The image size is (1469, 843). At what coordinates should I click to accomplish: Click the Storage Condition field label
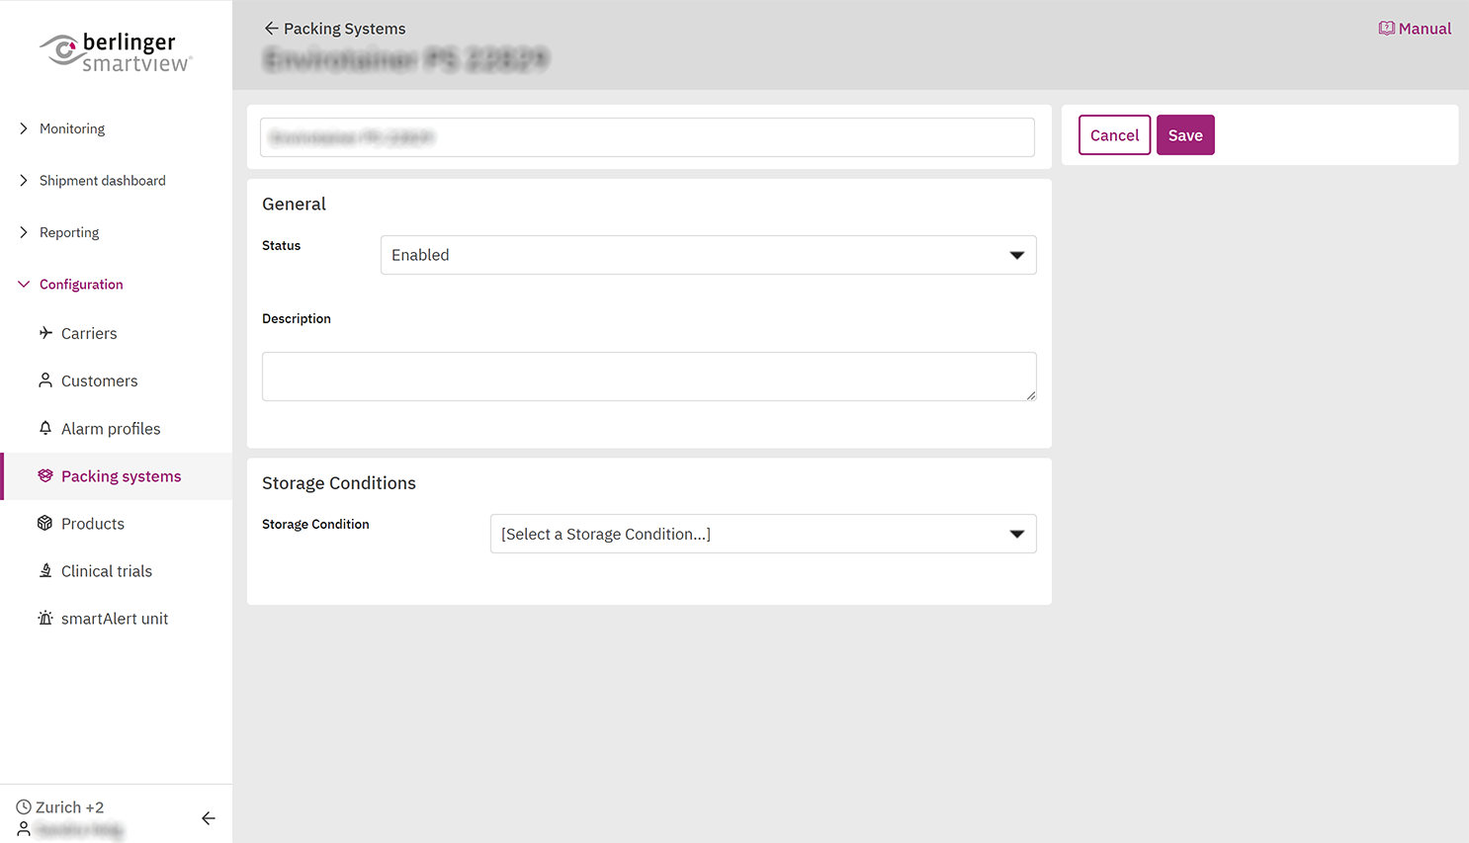point(315,524)
